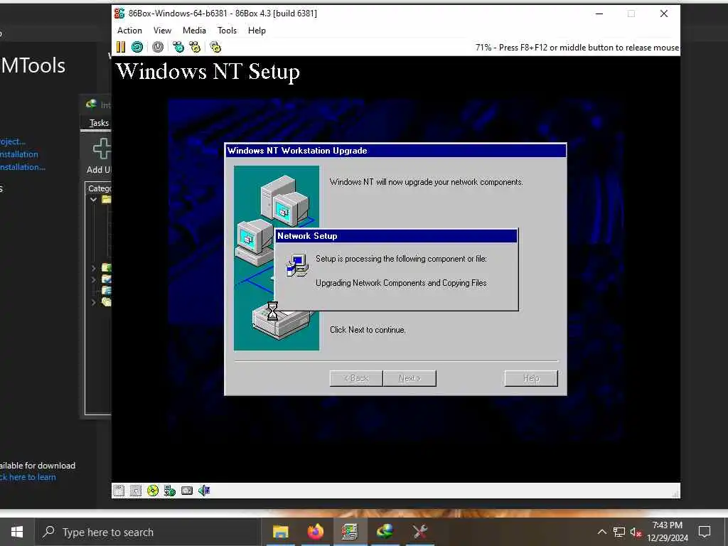Click the second floppy drive status icon
728x546 pixels.
pos(136,491)
